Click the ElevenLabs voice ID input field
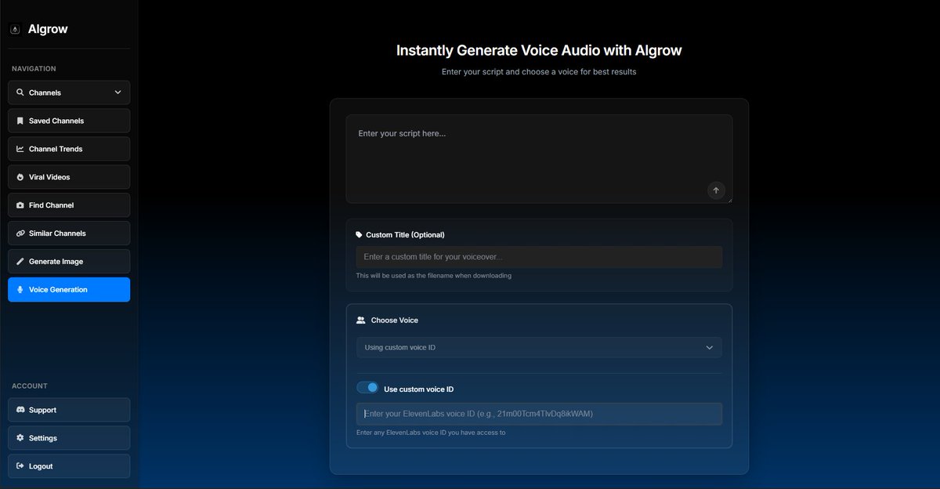Image resolution: width=940 pixels, height=489 pixels. [x=539, y=413]
